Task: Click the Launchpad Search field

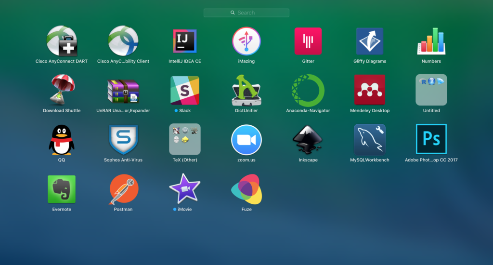Action: 246,13
